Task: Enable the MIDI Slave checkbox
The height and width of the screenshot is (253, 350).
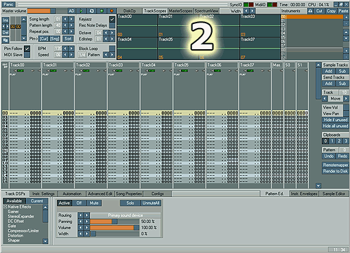Action: point(27,55)
